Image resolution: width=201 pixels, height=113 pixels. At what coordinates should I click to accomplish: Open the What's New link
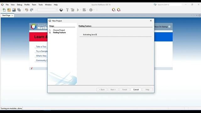click(41, 56)
